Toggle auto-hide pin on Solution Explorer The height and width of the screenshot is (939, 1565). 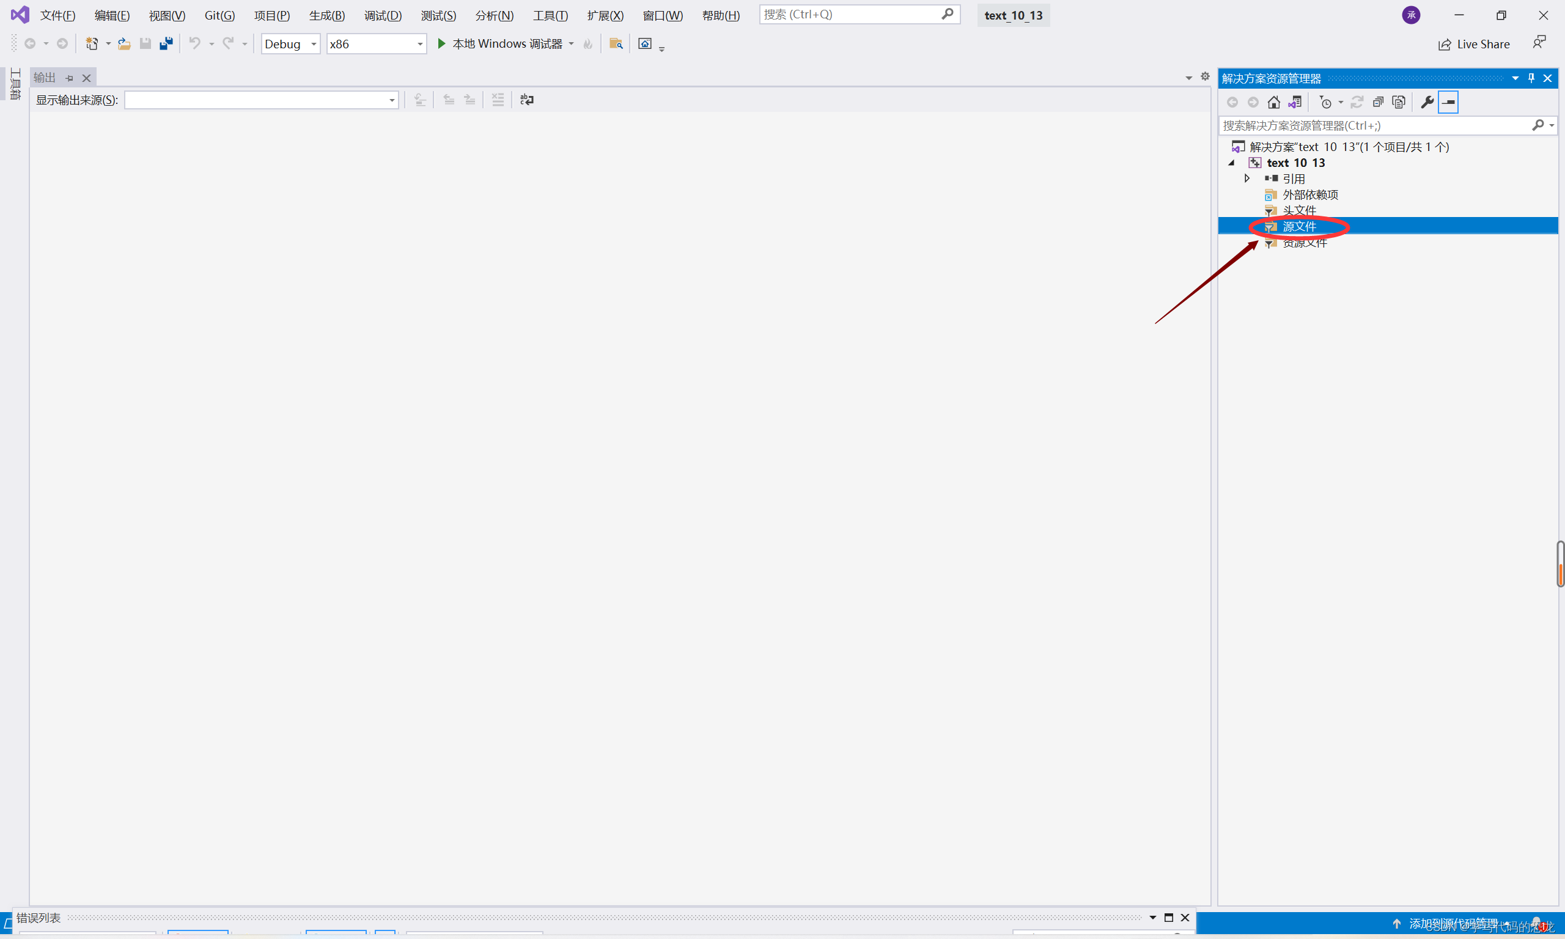point(1531,78)
